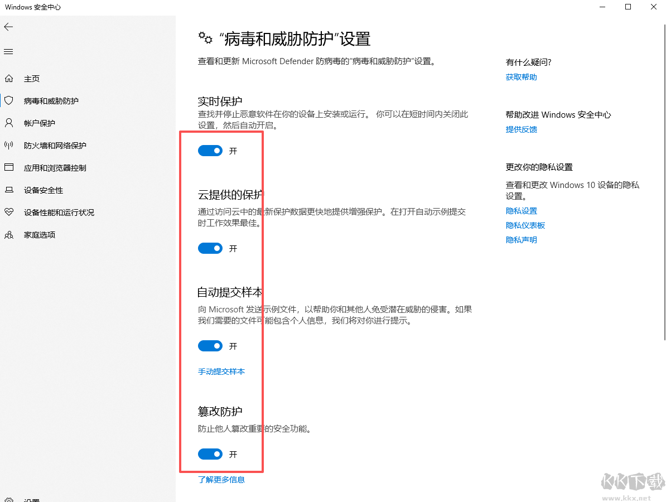The width and height of the screenshot is (666, 502).
Task: Maximize the Windows 安全中心 window
Action: 628,7
